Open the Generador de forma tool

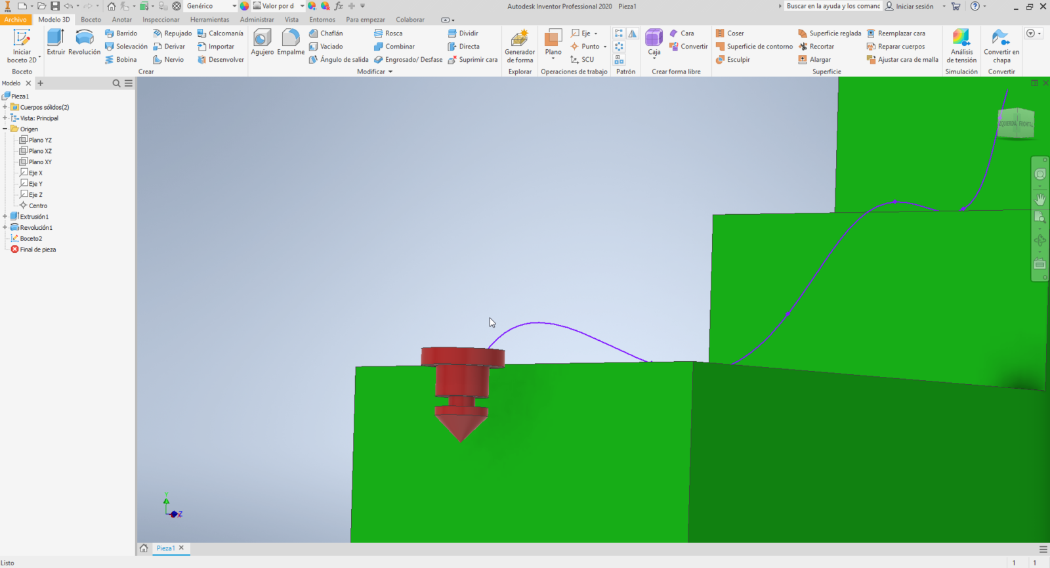519,45
